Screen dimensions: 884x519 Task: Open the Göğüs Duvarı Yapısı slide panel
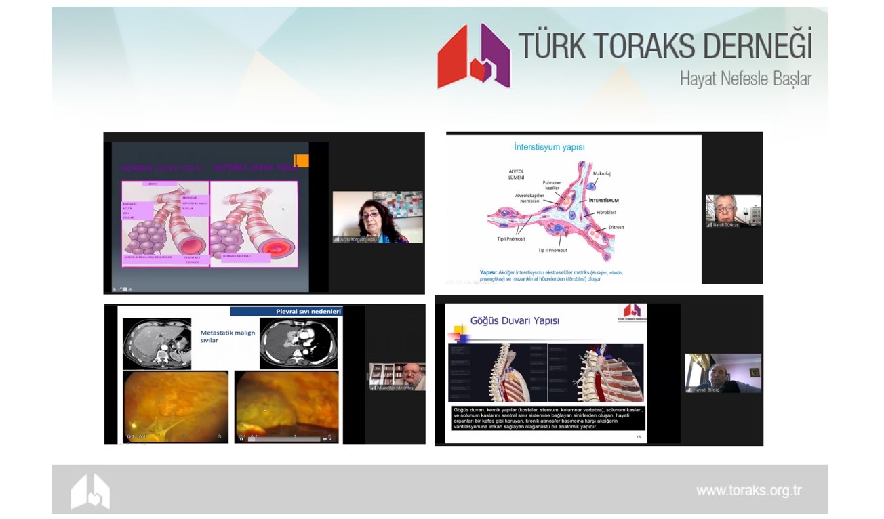pyautogui.click(x=547, y=371)
